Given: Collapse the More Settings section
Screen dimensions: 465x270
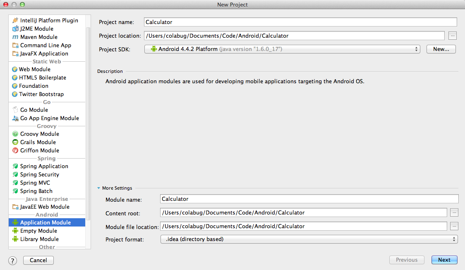Looking at the screenshot, I should (x=99, y=188).
